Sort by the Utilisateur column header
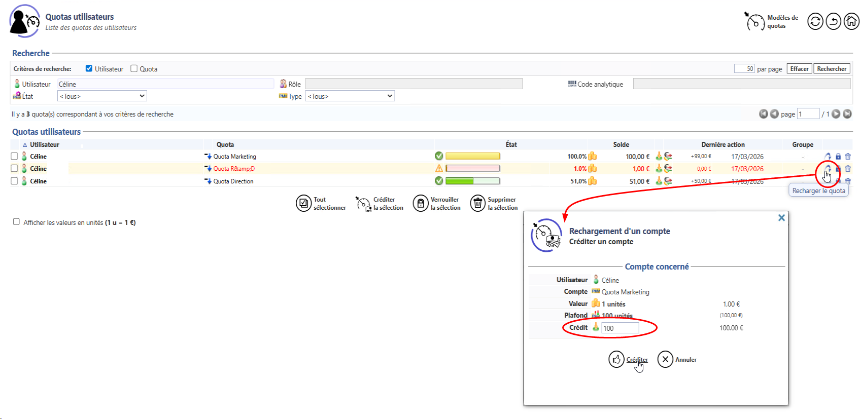 [x=44, y=144]
